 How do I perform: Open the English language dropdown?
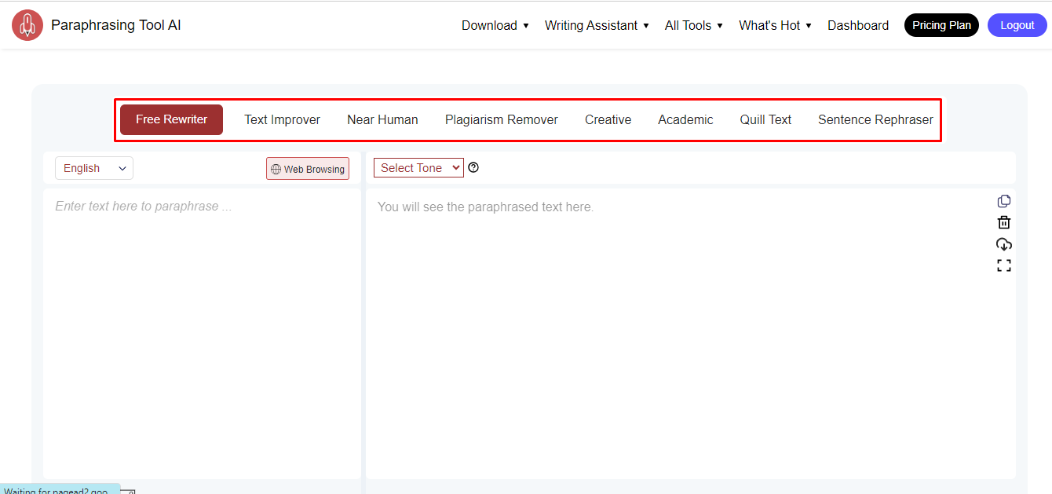click(94, 168)
